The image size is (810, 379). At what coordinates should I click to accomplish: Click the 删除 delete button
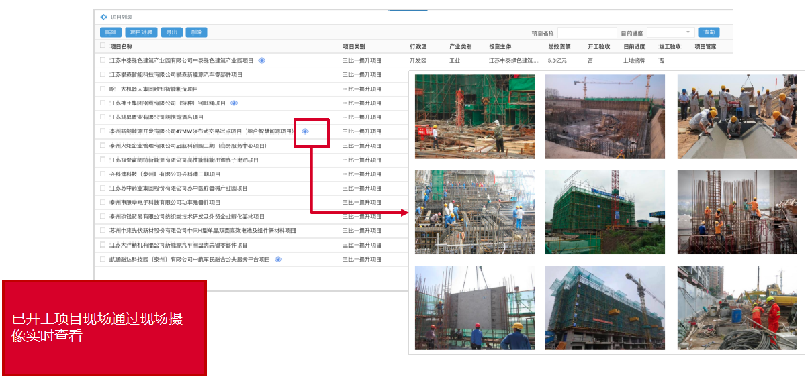click(196, 32)
